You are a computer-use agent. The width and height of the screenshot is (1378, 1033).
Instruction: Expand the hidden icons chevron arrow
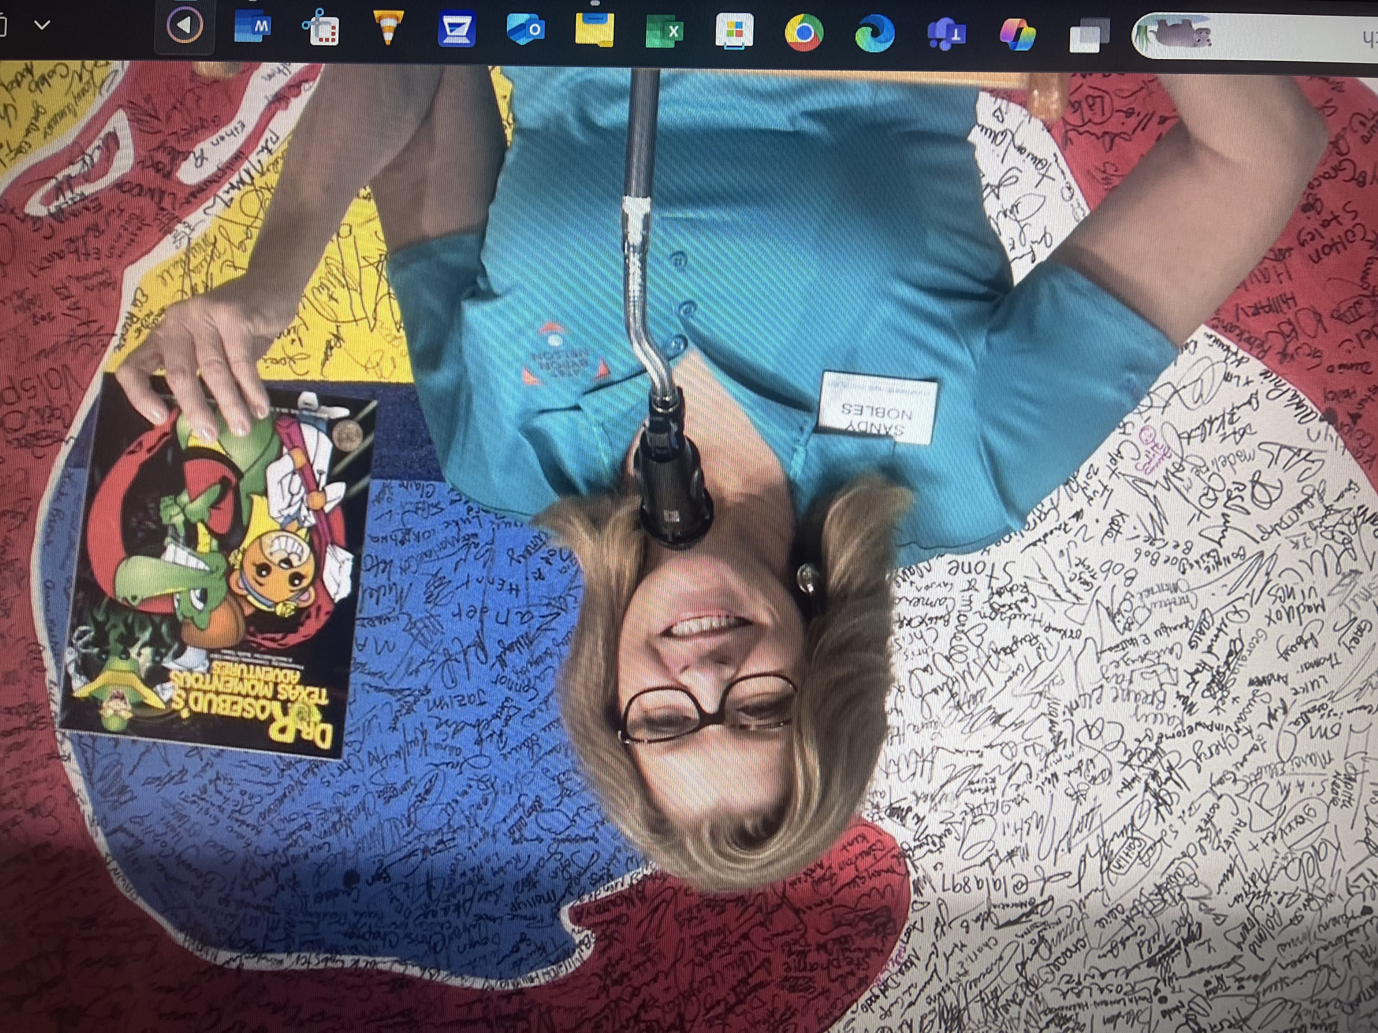pos(42,25)
